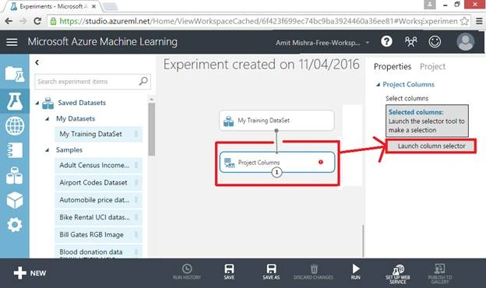Open the community people icon
This screenshot has height=288, width=486.
(x=411, y=41)
